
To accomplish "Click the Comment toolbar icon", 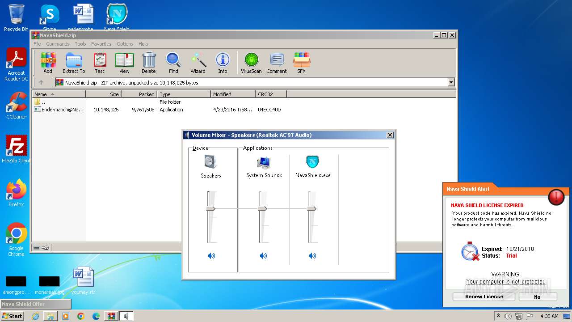I will coord(277,63).
